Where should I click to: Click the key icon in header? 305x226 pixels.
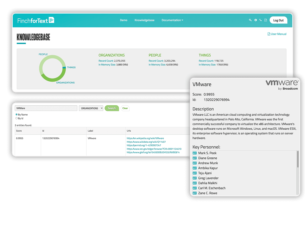pos(250,20)
